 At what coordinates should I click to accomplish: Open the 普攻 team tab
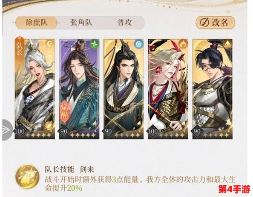tap(124, 23)
